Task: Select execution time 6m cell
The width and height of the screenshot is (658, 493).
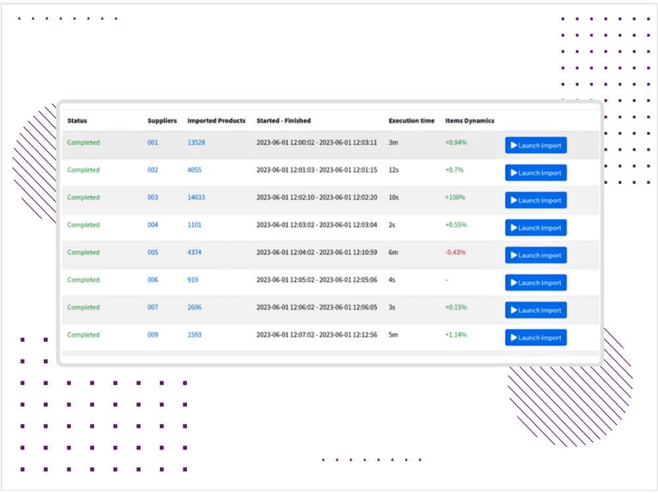Action: 393,252
